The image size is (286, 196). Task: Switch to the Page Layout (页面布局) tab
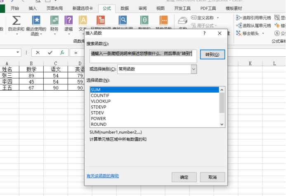[54, 8]
